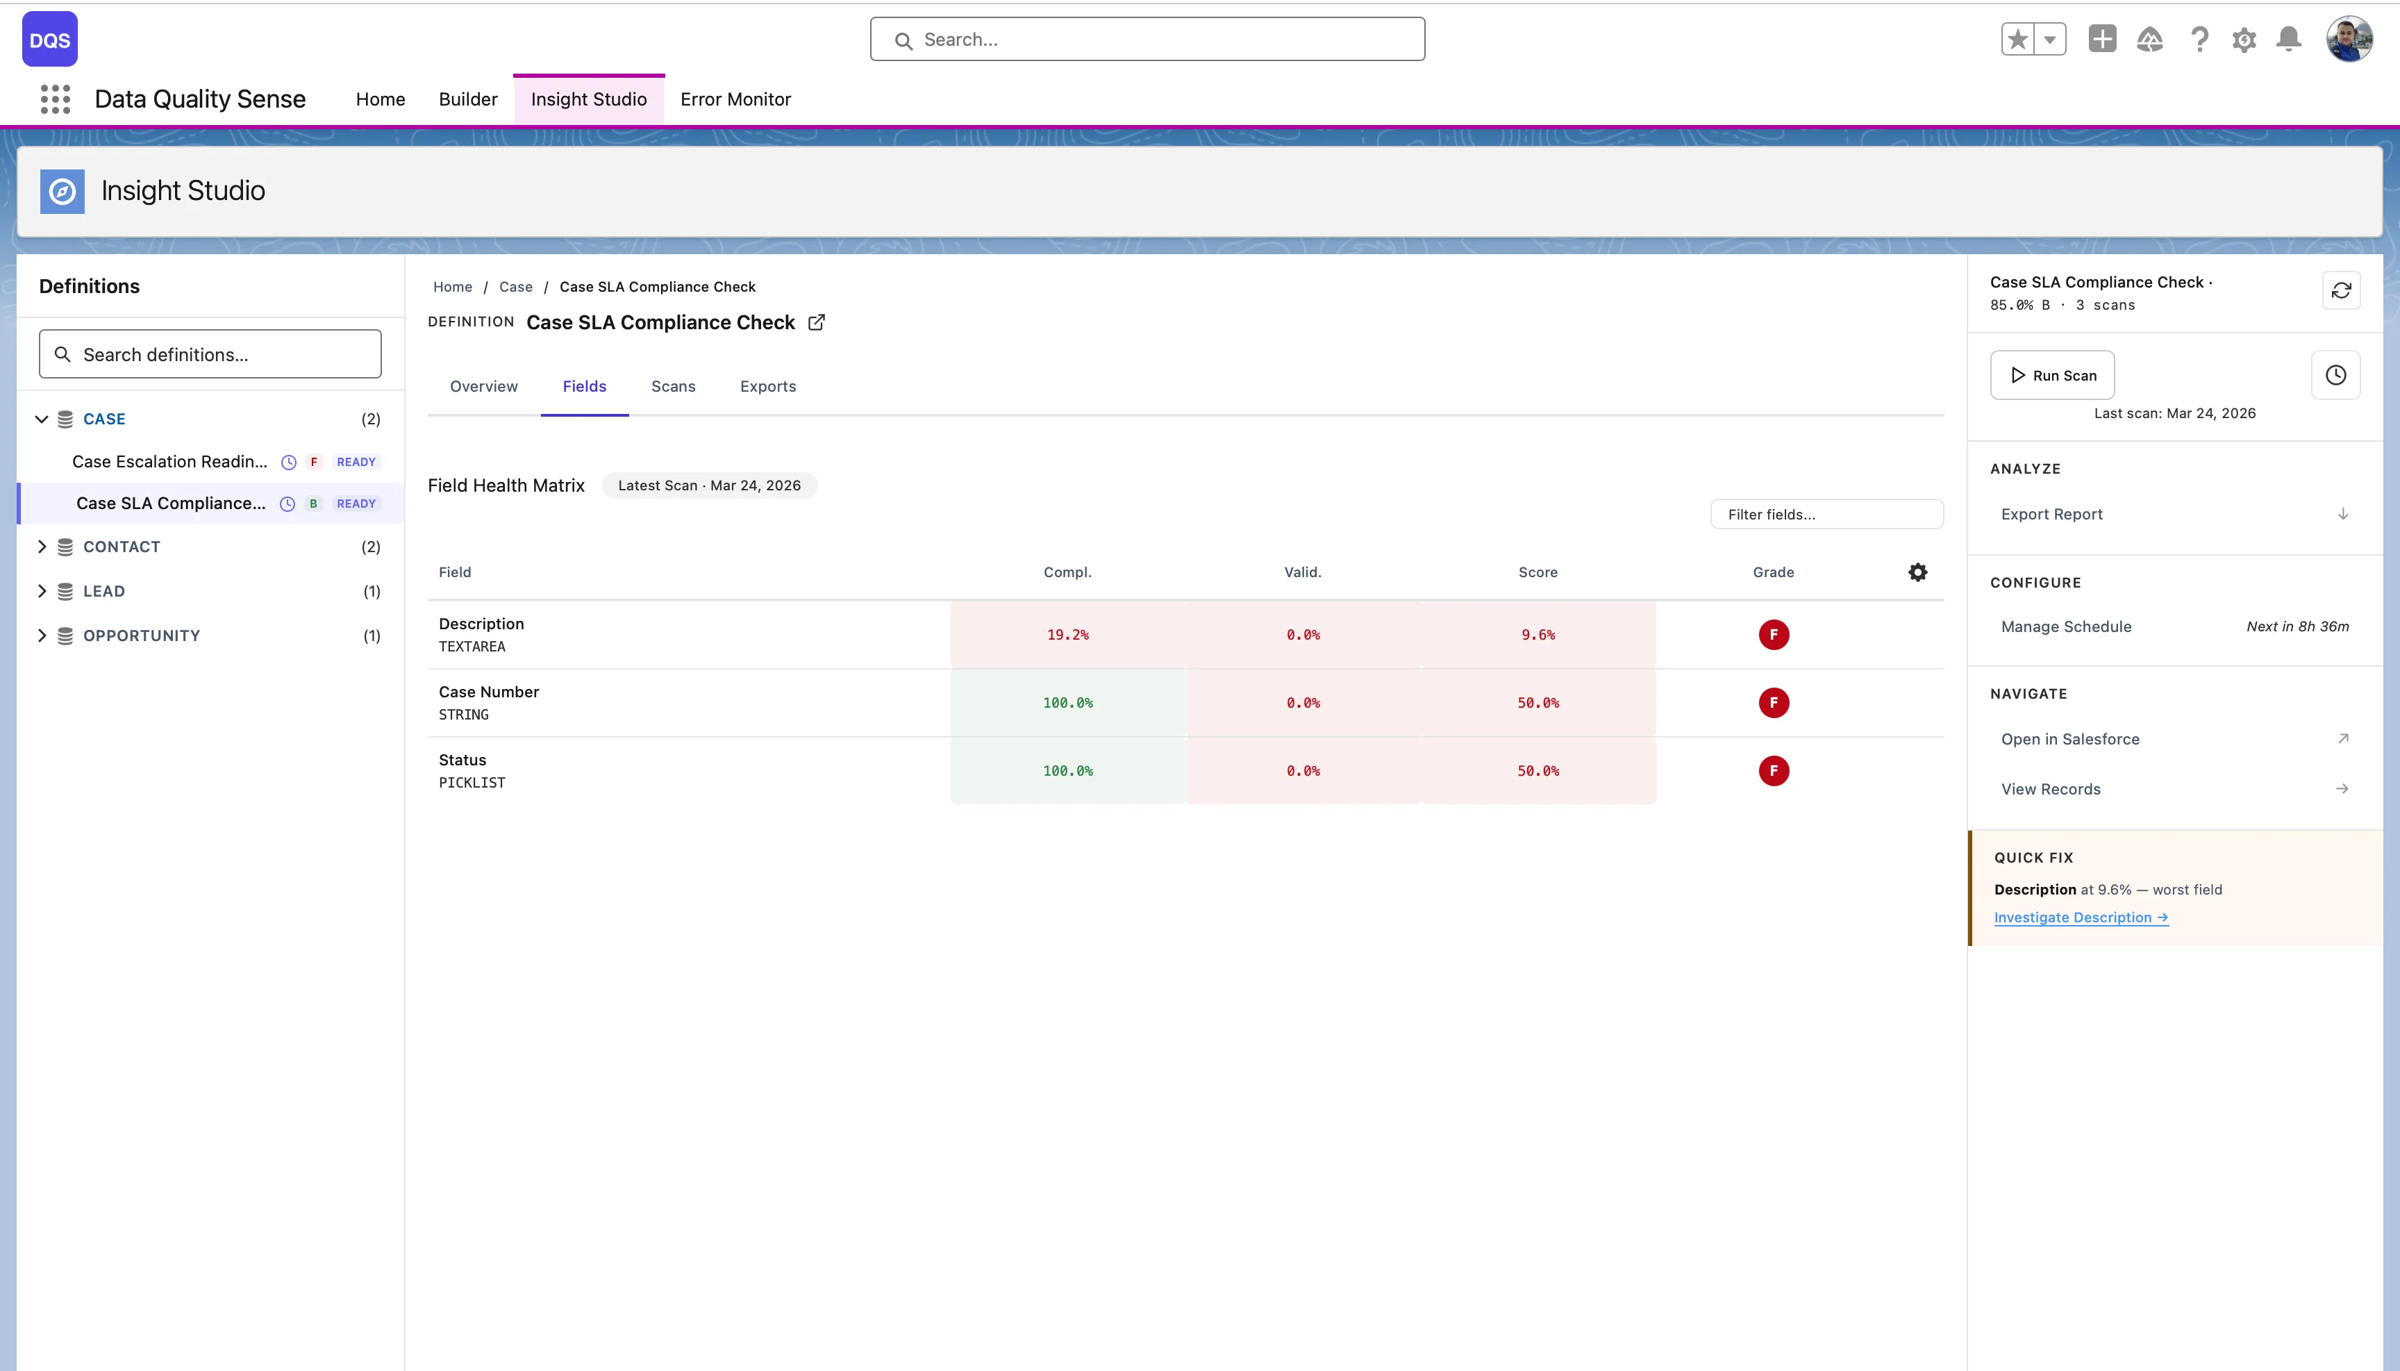This screenshot has height=1371, width=2400.
Task: Collapse the CASE definitions group
Action: point(42,418)
